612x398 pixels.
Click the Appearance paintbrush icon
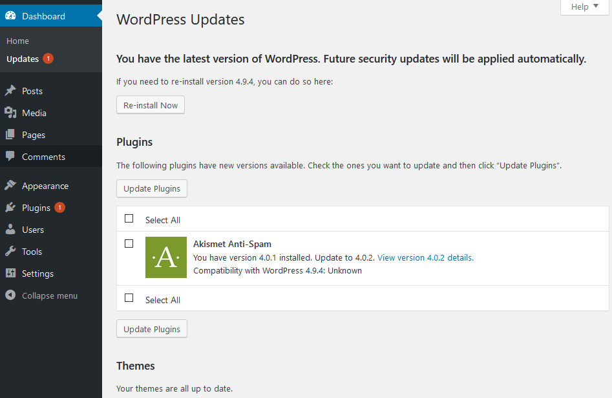pos(10,185)
